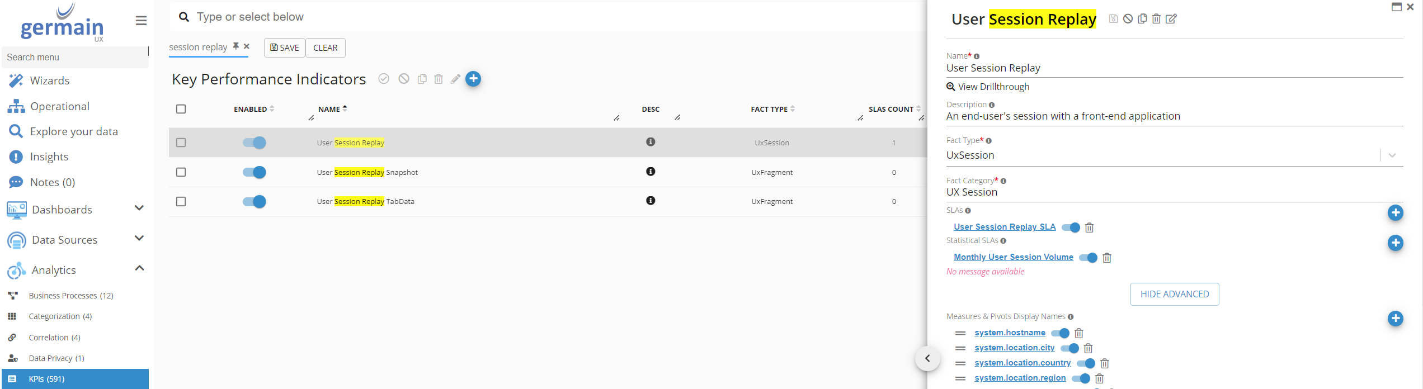Screen dimensions: 1423x389
Task: Go to Insights in the sidebar
Action: click(49, 157)
